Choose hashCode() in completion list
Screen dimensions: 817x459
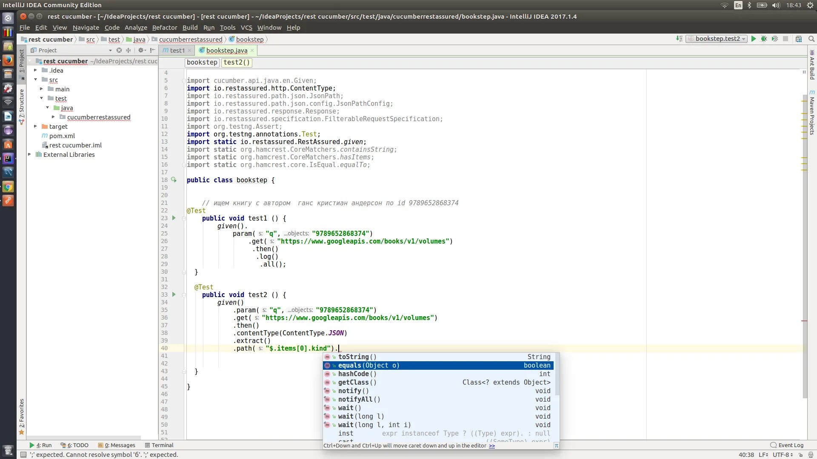click(x=438, y=374)
